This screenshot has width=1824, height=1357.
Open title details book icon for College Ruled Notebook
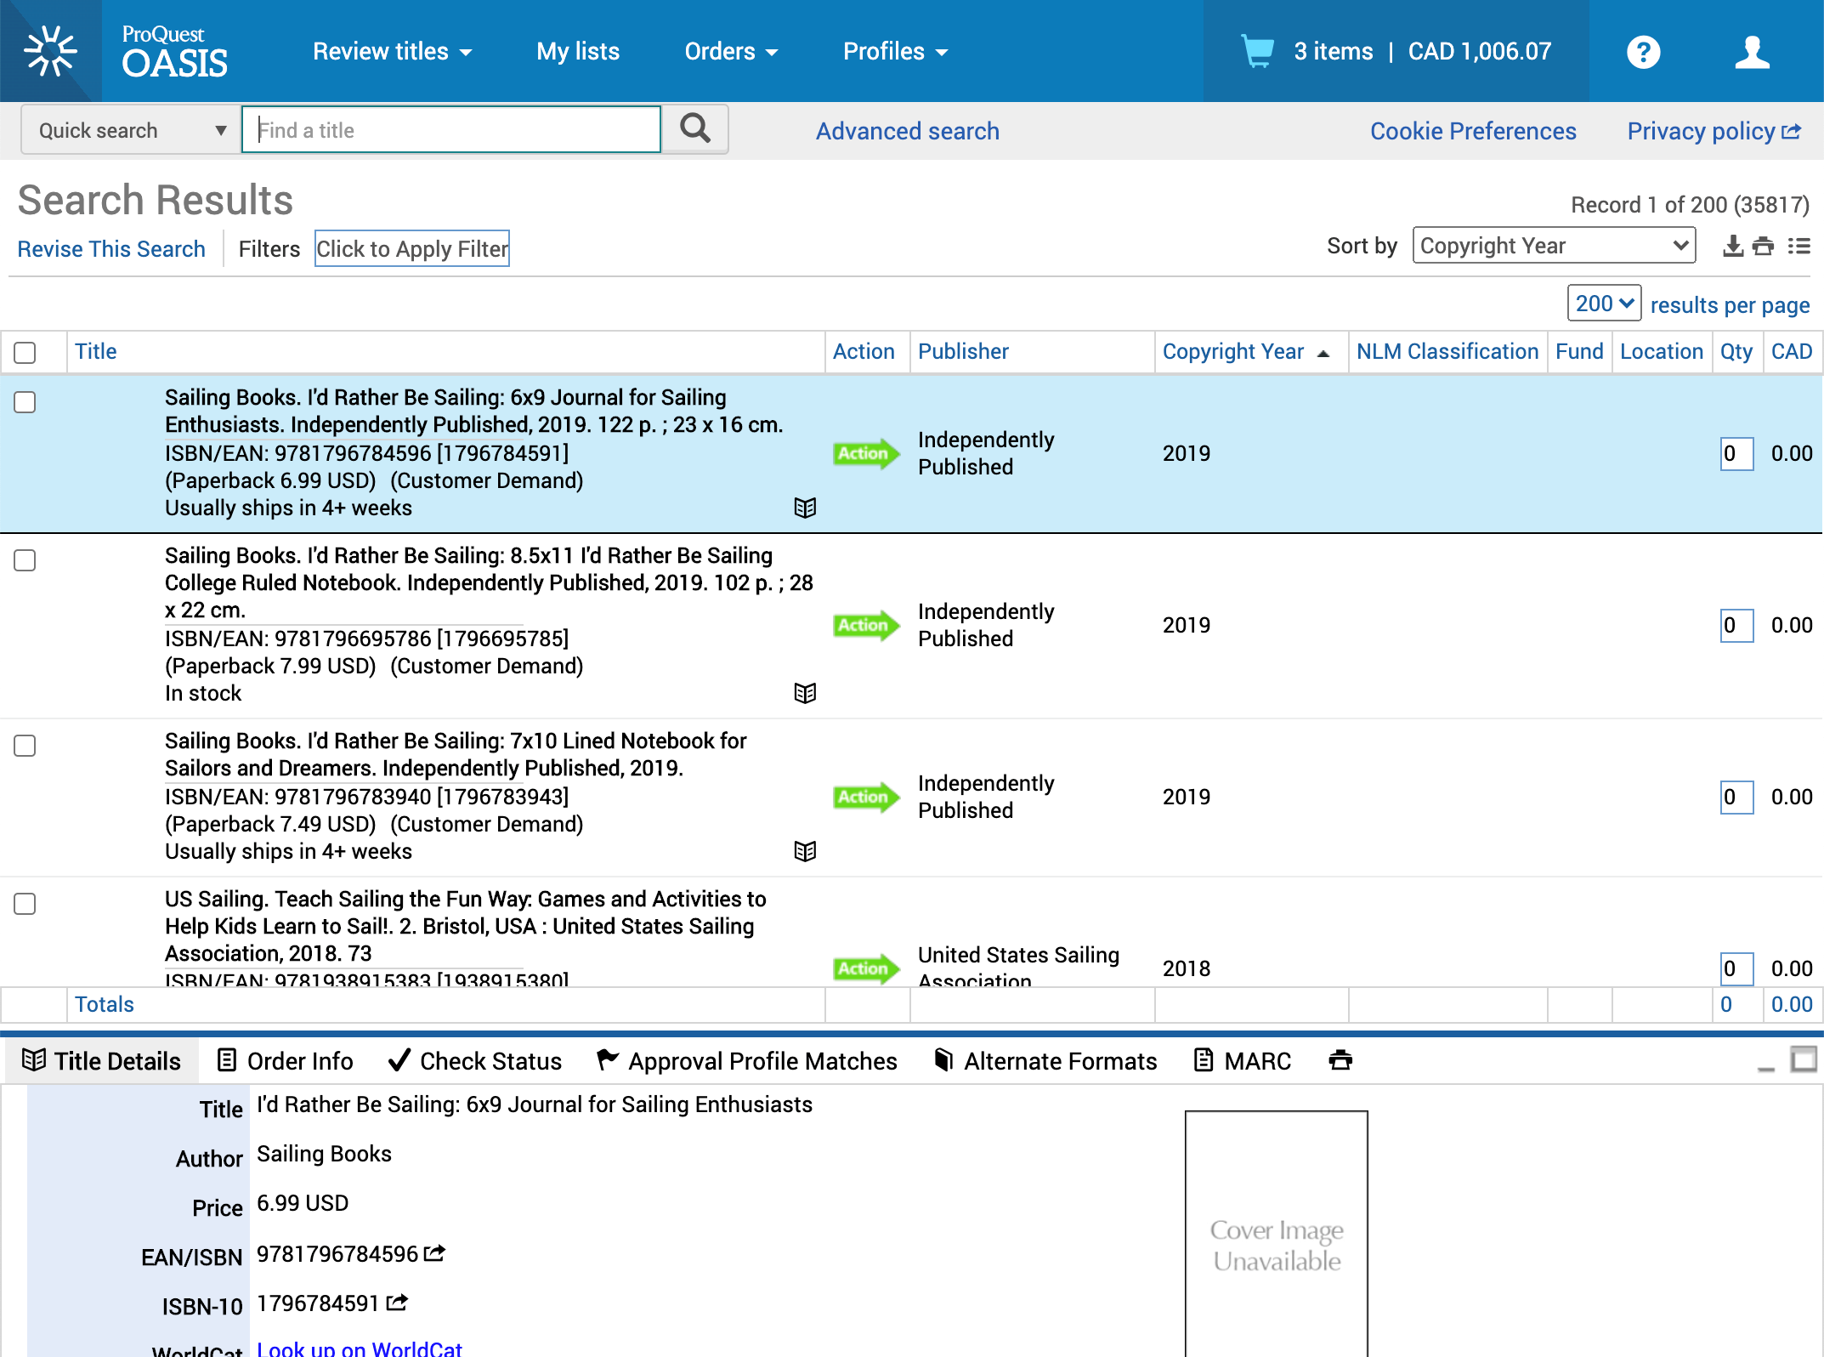tap(805, 693)
